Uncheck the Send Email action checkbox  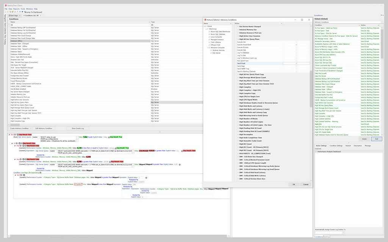pos(296,63)
